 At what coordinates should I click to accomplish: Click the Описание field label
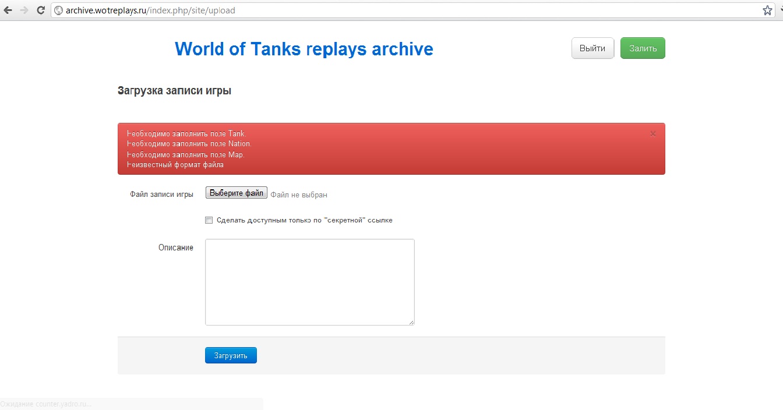[x=176, y=248]
